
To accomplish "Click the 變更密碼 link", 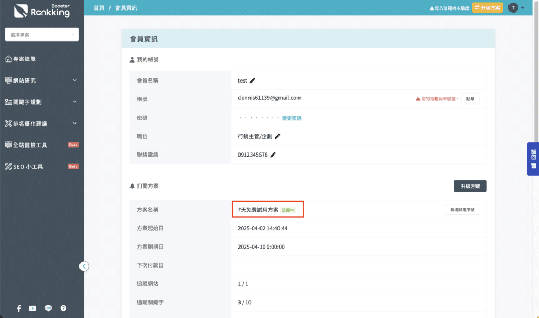I will pos(292,118).
